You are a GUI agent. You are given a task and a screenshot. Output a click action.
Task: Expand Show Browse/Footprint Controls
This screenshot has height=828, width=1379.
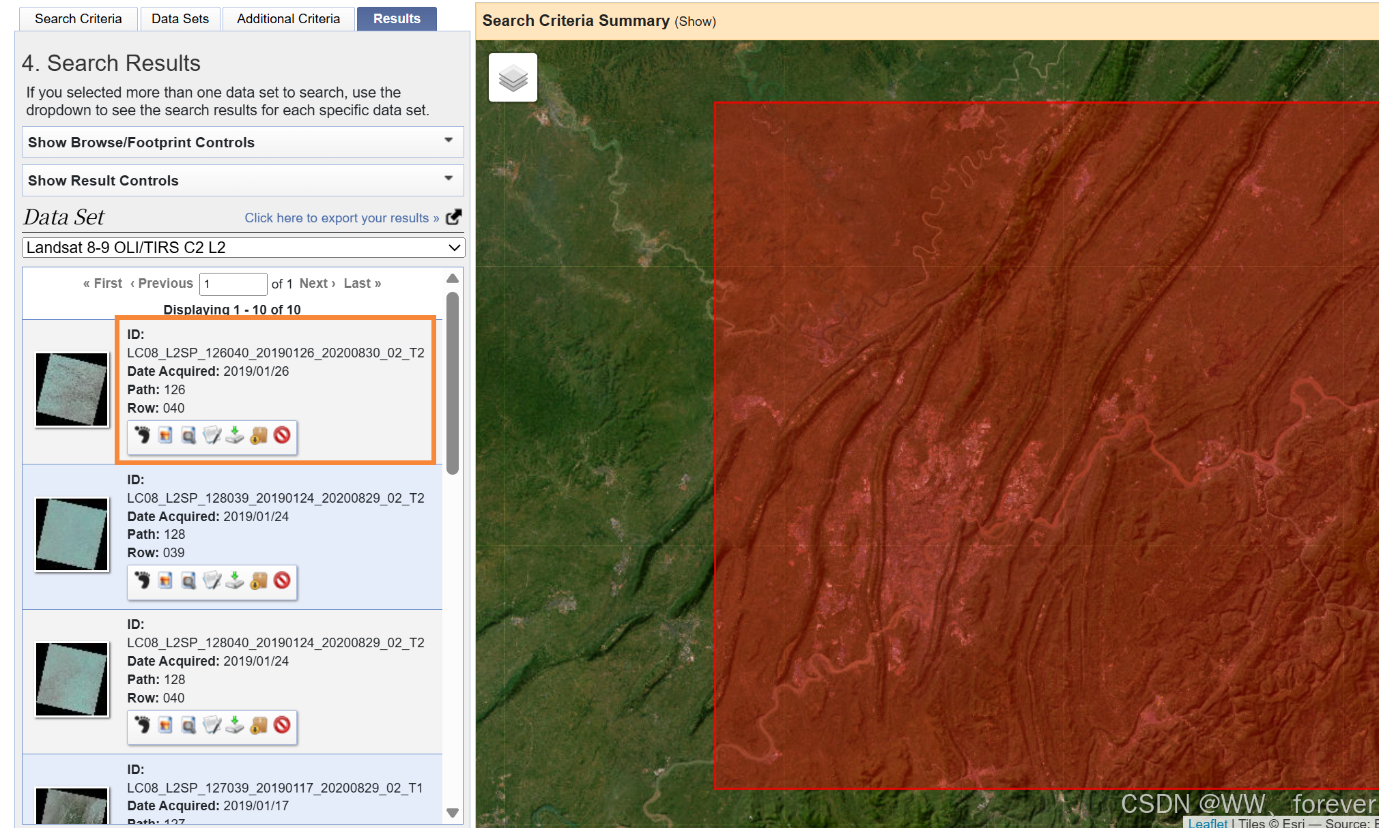coord(242,142)
